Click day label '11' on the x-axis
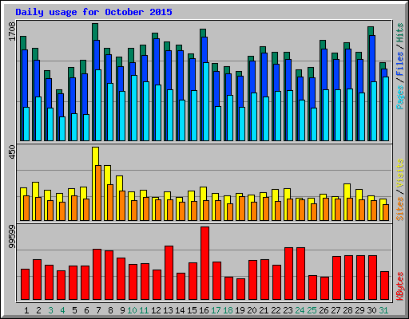 coord(144,310)
